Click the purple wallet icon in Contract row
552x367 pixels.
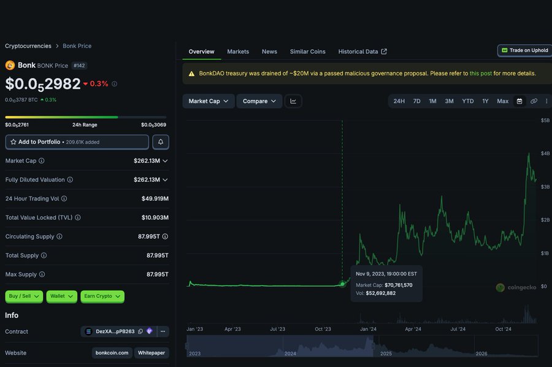[x=149, y=331]
